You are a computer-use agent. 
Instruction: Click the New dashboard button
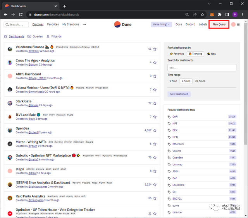click(x=179, y=94)
